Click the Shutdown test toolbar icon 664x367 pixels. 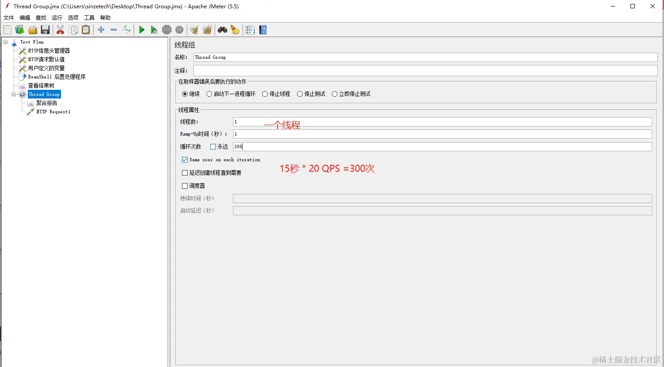pyautogui.click(x=179, y=30)
